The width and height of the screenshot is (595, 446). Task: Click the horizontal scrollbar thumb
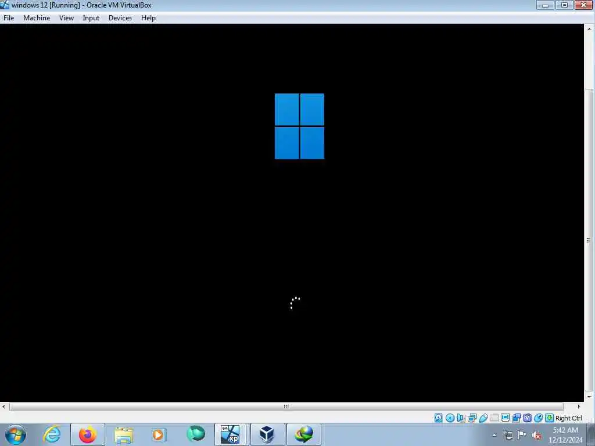click(286, 407)
